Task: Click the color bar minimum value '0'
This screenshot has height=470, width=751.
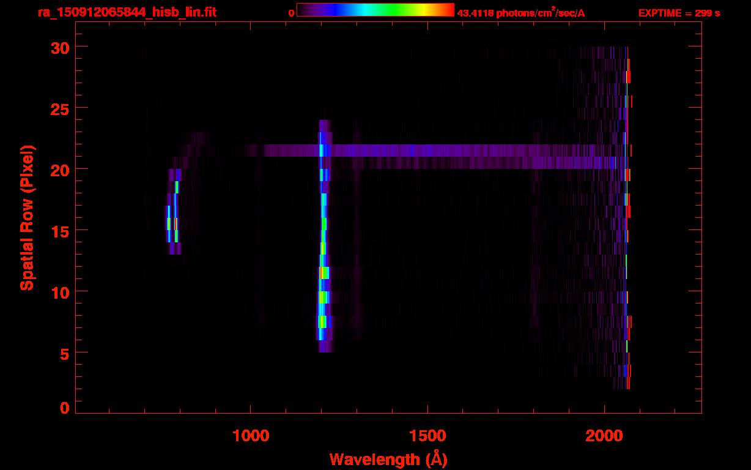Action: point(291,13)
